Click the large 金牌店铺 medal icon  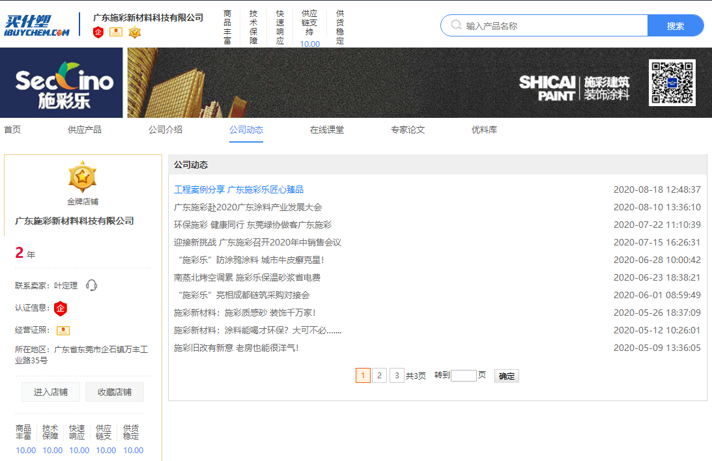coord(82,177)
